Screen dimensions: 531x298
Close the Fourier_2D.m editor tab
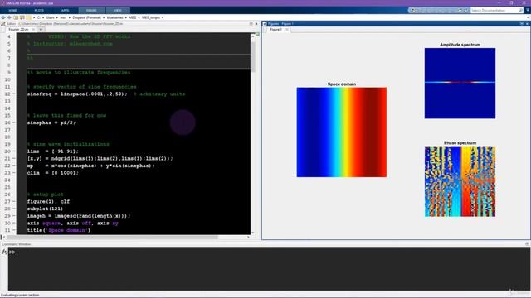(x=33, y=30)
